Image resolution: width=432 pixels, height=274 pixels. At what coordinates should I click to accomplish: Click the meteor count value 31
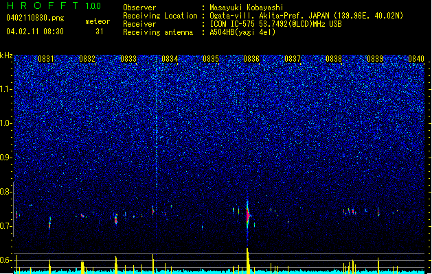pos(100,32)
